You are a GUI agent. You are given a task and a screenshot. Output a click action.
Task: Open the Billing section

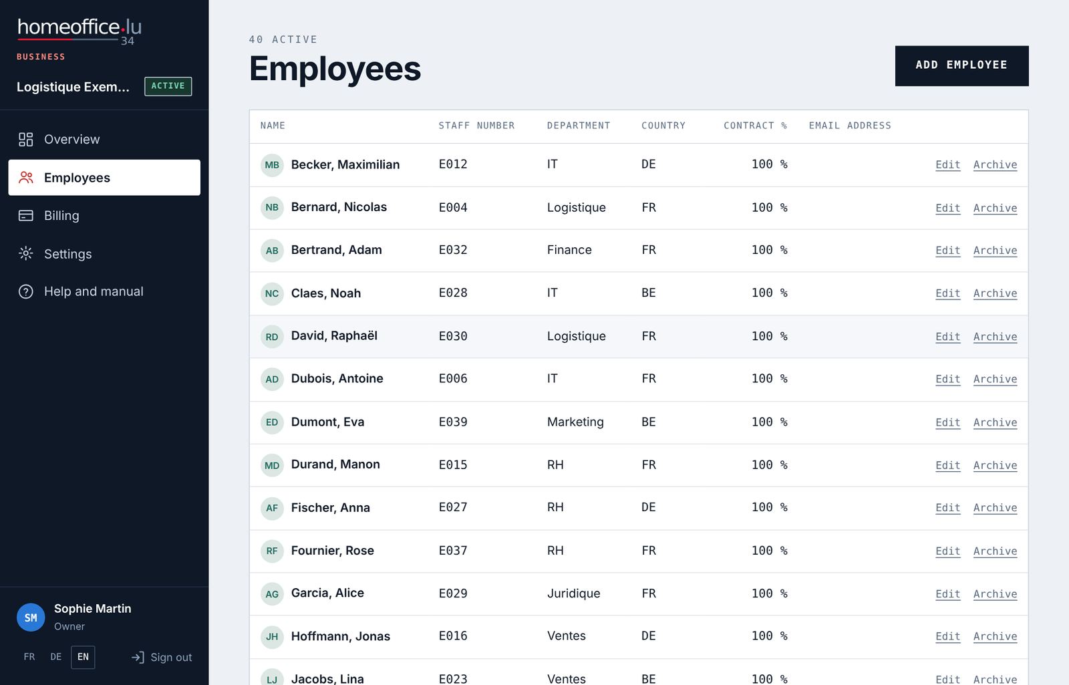(x=104, y=215)
